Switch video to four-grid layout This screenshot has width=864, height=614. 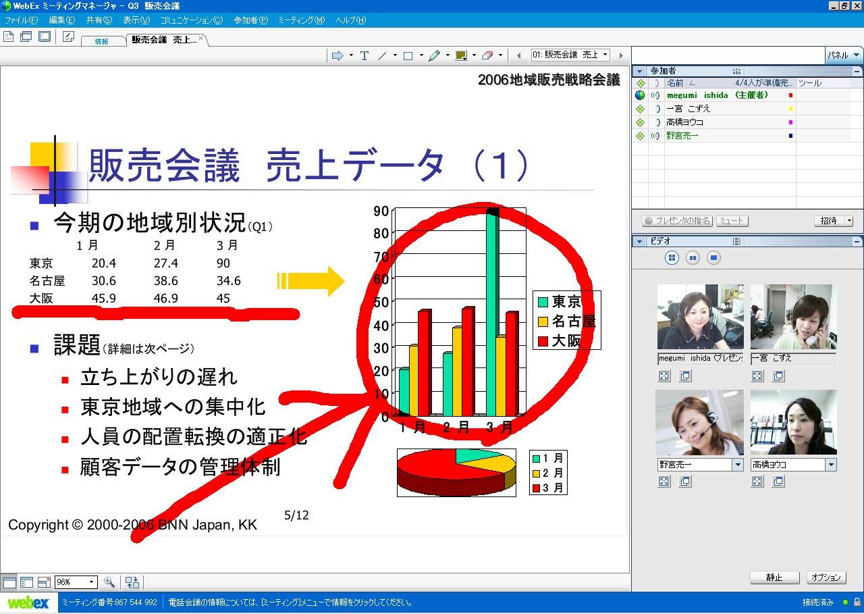[x=672, y=257]
